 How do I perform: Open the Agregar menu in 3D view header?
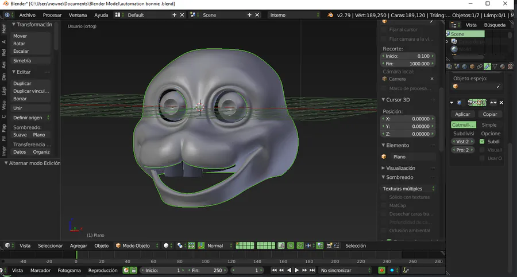point(79,245)
